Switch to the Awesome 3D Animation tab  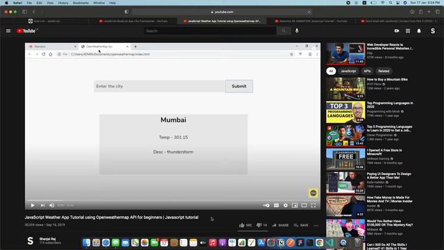pyautogui.click(x=311, y=21)
